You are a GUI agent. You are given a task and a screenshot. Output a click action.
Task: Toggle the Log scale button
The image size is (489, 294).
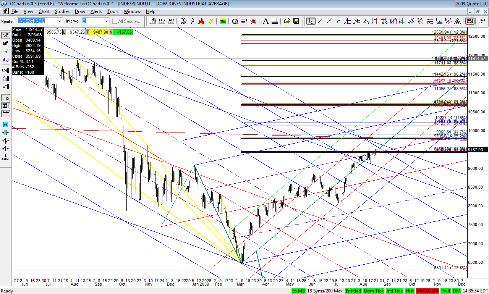pyautogui.click(x=6, y=70)
